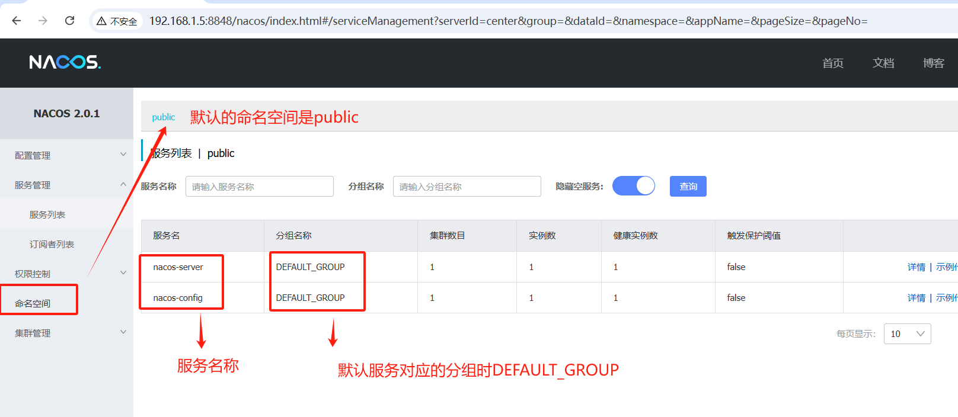Click false threshold value in nacos-config row
Screen dimensions: 958x417
[736, 298]
